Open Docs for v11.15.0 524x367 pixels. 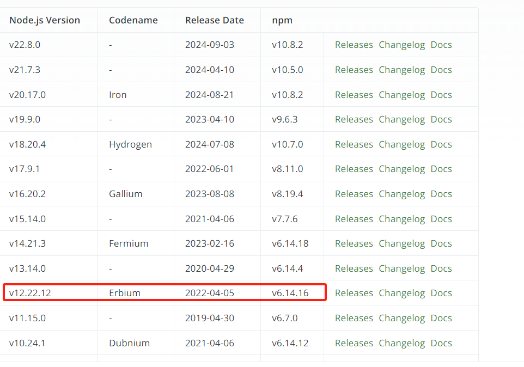point(441,318)
